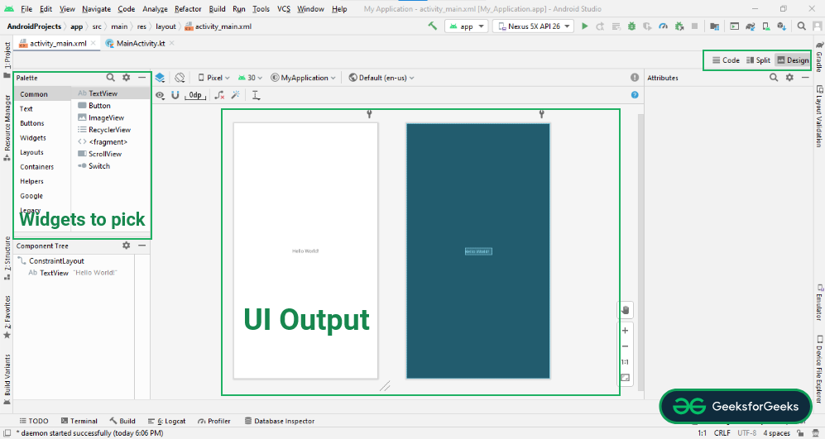The image size is (825, 439).
Task: Click the Clear All Constraints icon
Action: click(218, 95)
